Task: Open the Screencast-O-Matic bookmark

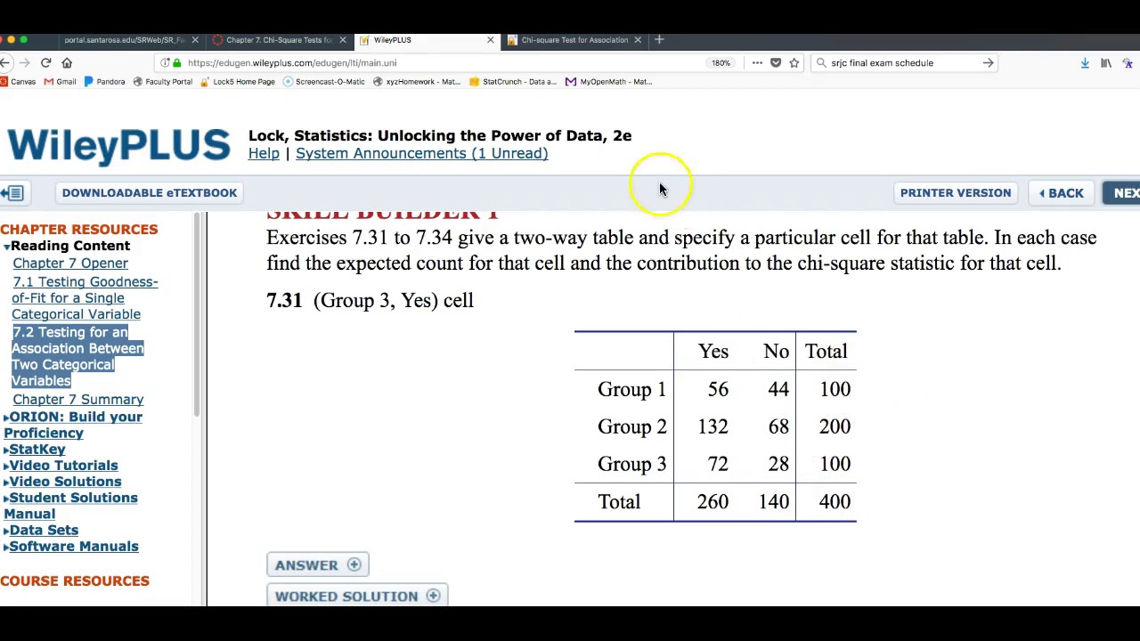Action: [x=323, y=82]
